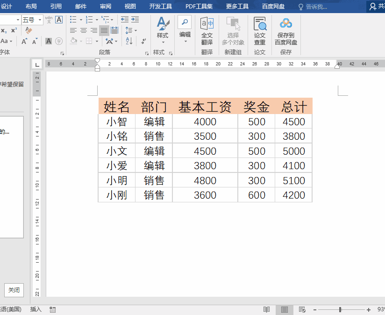
Task: Open the 设计 tab
Action: 7,6
